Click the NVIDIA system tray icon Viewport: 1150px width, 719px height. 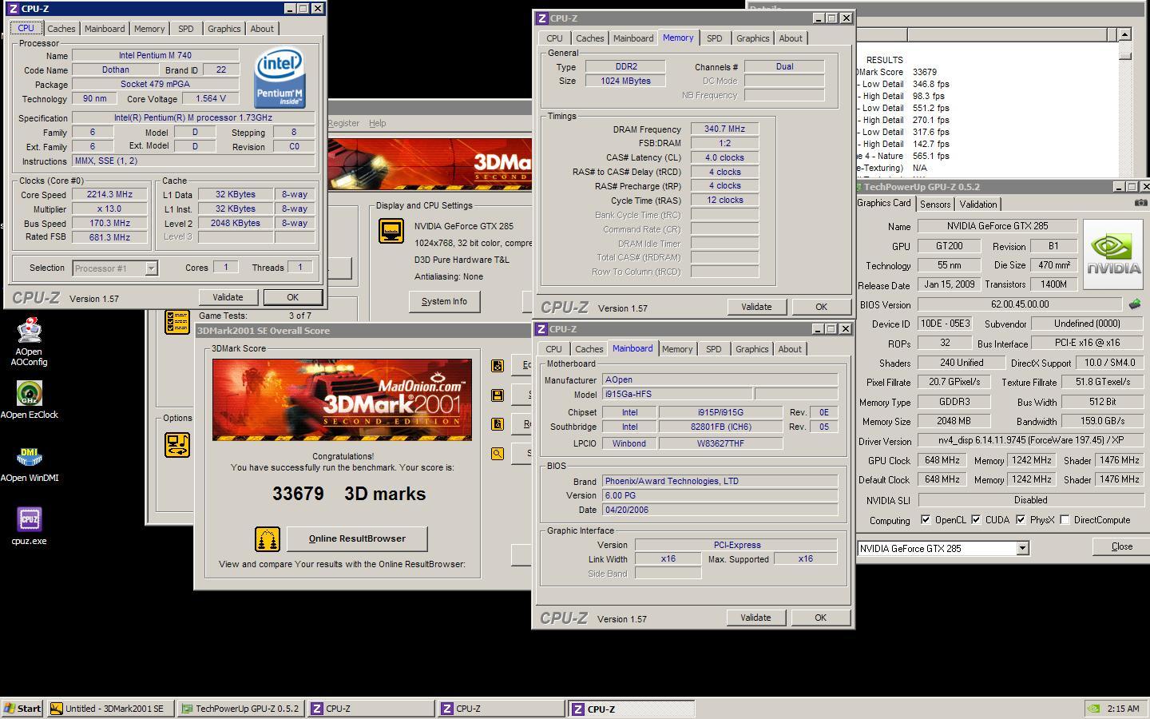[1094, 709]
